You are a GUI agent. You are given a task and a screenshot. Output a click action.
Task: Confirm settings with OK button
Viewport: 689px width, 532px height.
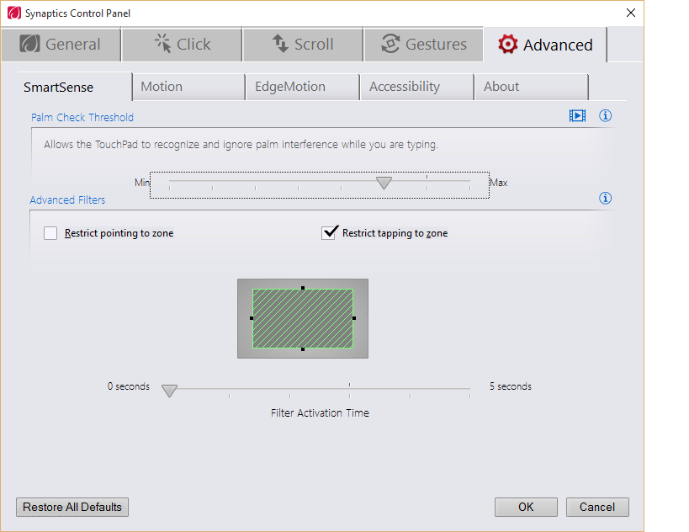tap(526, 507)
